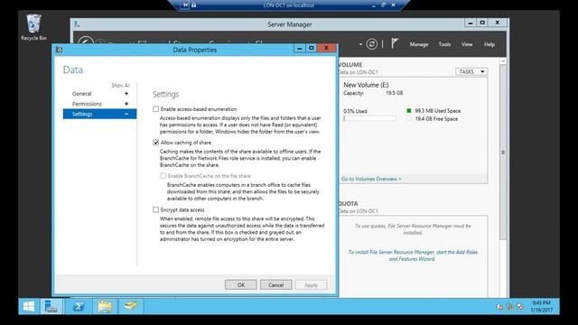
Task: Click the volume used-space progress bar
Action: (370, 118)
